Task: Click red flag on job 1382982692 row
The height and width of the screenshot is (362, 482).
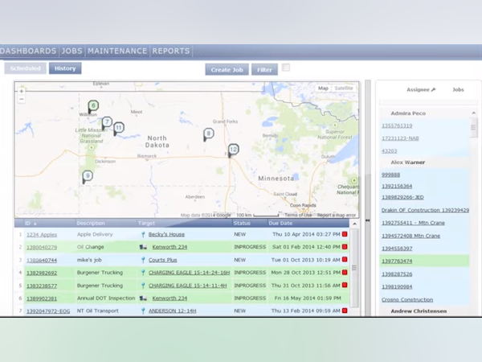Action: [345, 273]
